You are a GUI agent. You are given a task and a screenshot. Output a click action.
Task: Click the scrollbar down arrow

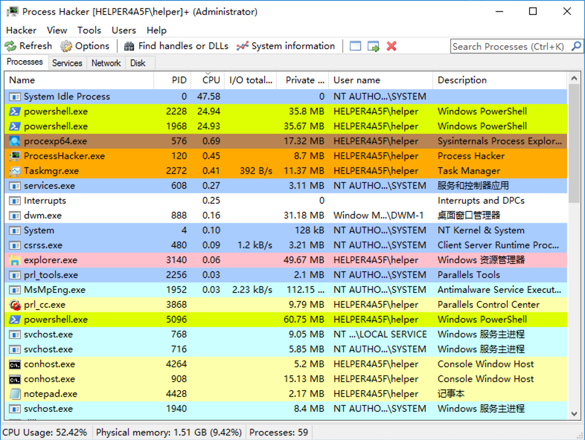(574, 414)
